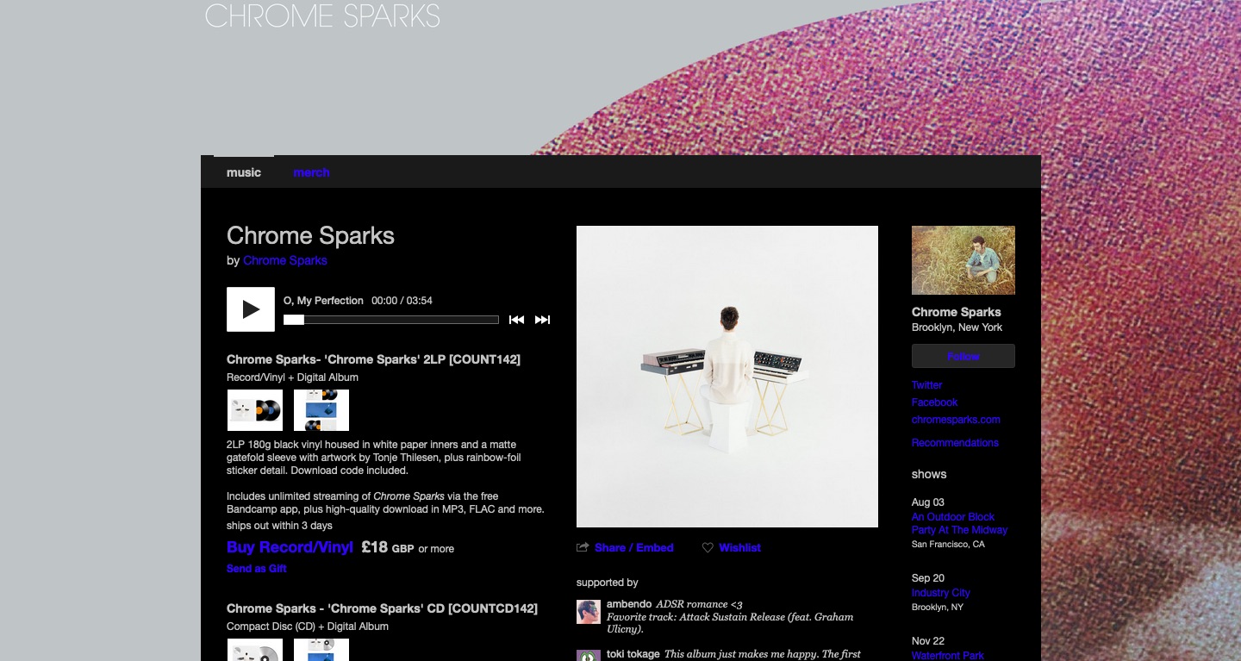Click Buy Record/Vinyl for £18
Screen dimensions: 1241x661
click(290, 547)
